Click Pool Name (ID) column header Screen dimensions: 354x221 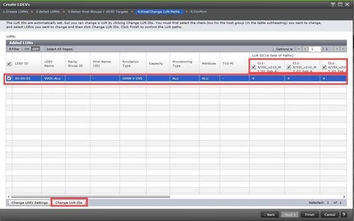(x=105, y=63)
